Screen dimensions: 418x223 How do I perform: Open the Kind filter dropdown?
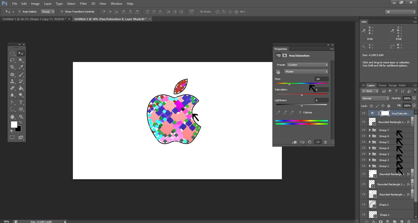370,91
